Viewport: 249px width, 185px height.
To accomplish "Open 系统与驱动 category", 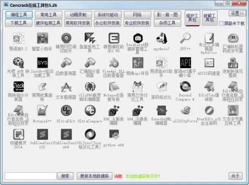I will [108, 15].
